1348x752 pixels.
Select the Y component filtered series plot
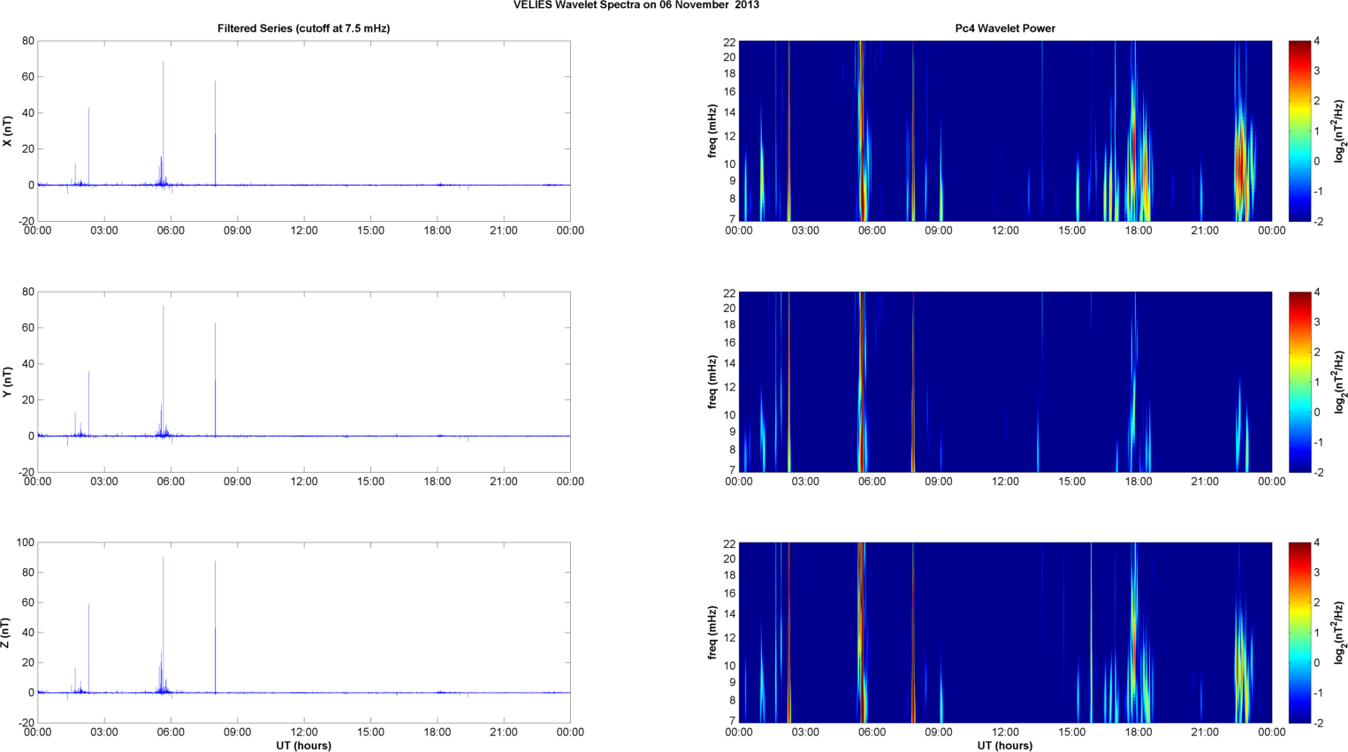303,382
